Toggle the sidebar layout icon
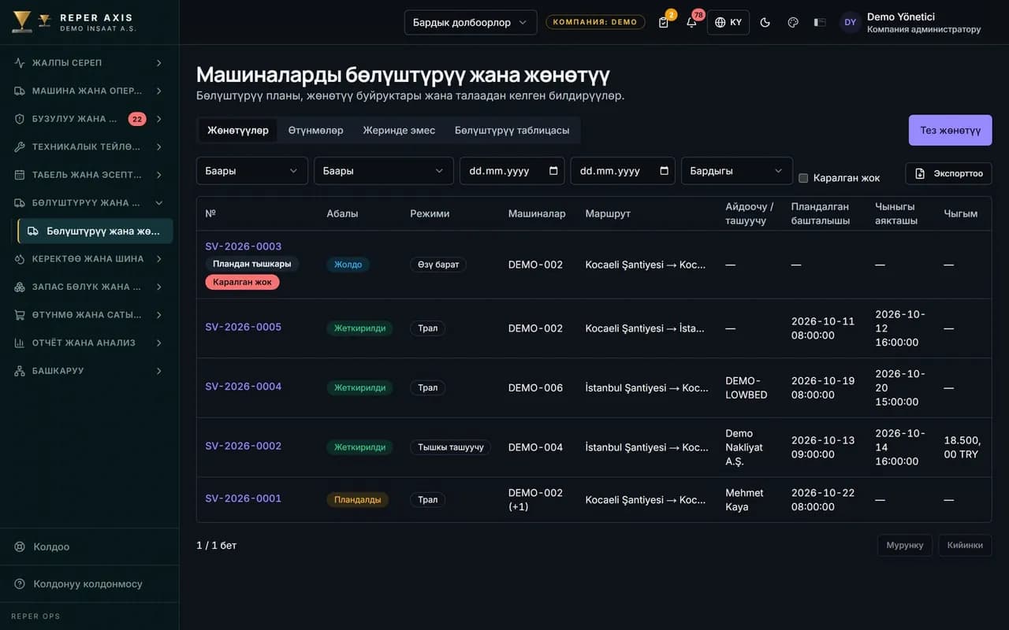1009x630 pixels. point(820,22)
